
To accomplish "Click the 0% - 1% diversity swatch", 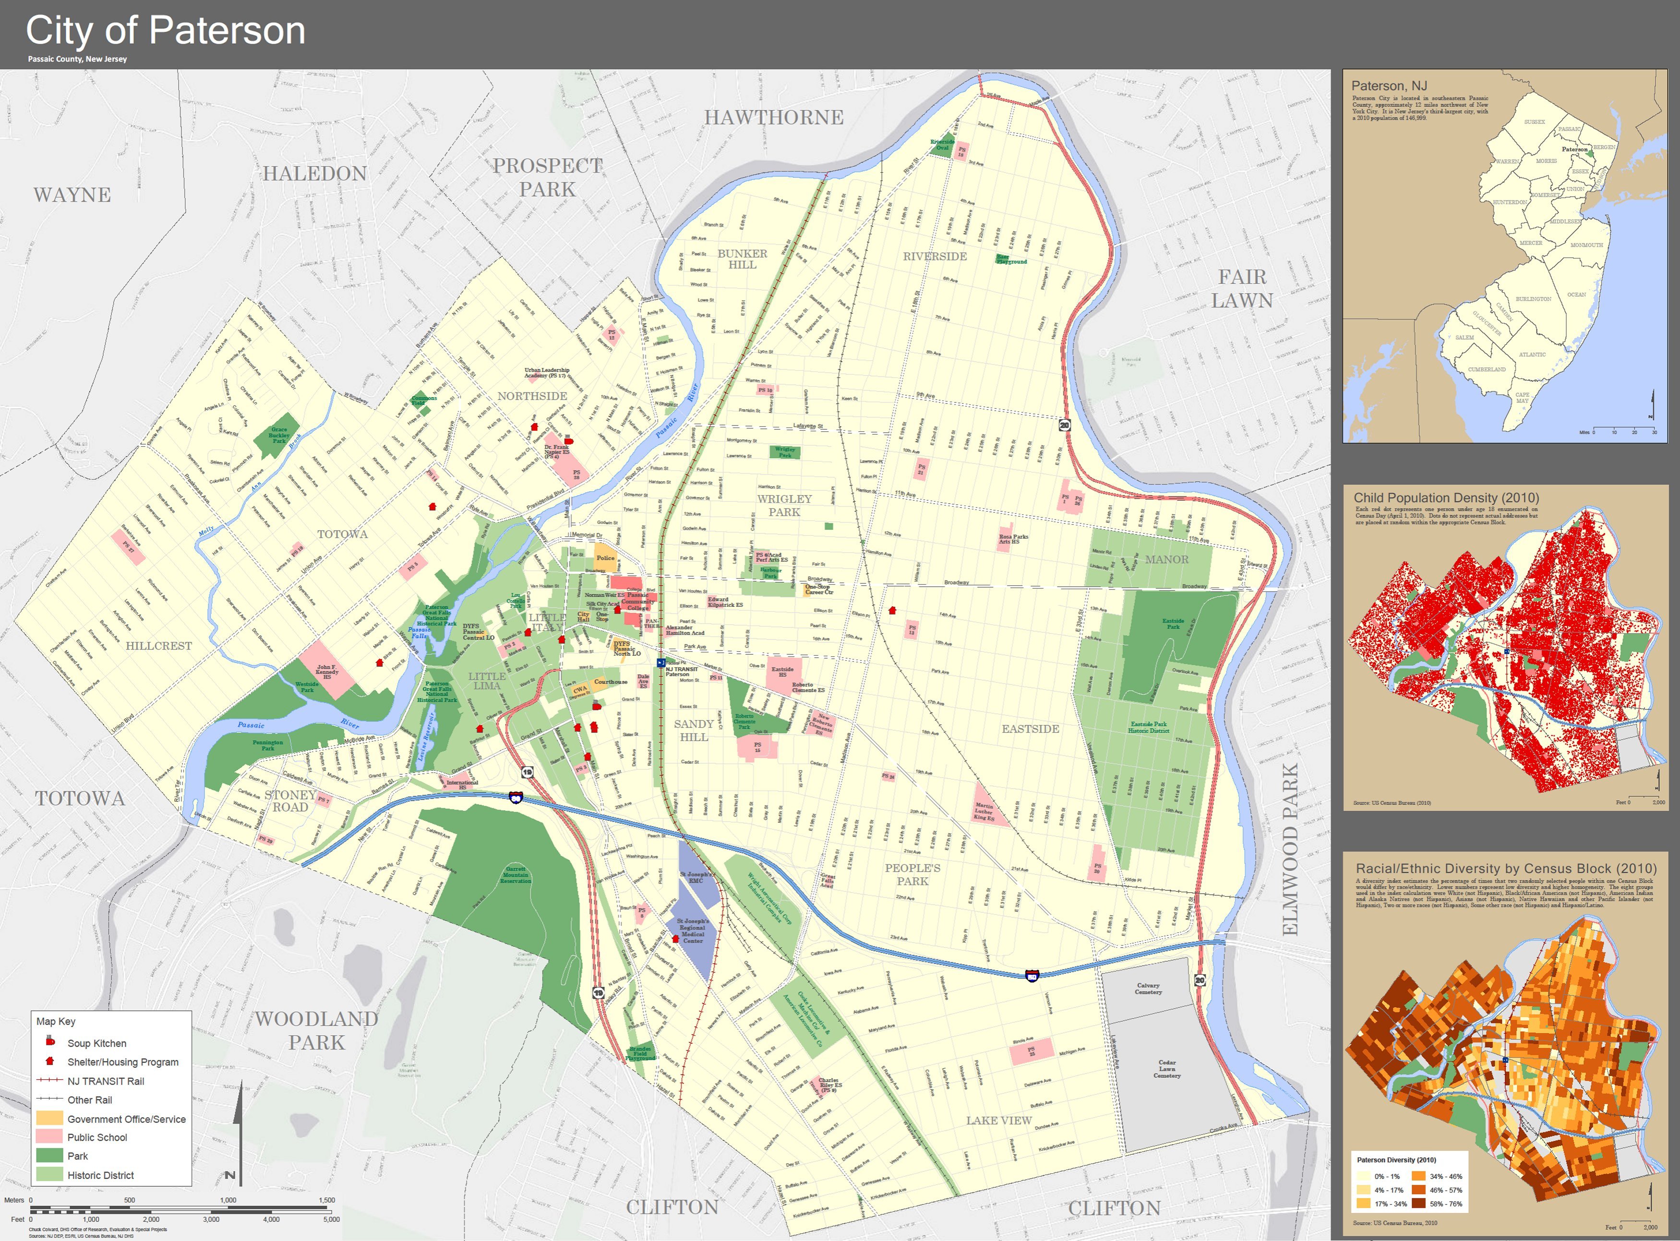I will (1364, 1176).
